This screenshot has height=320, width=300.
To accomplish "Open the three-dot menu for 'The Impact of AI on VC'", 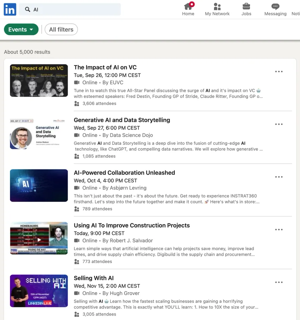I will tap(279, 71).
